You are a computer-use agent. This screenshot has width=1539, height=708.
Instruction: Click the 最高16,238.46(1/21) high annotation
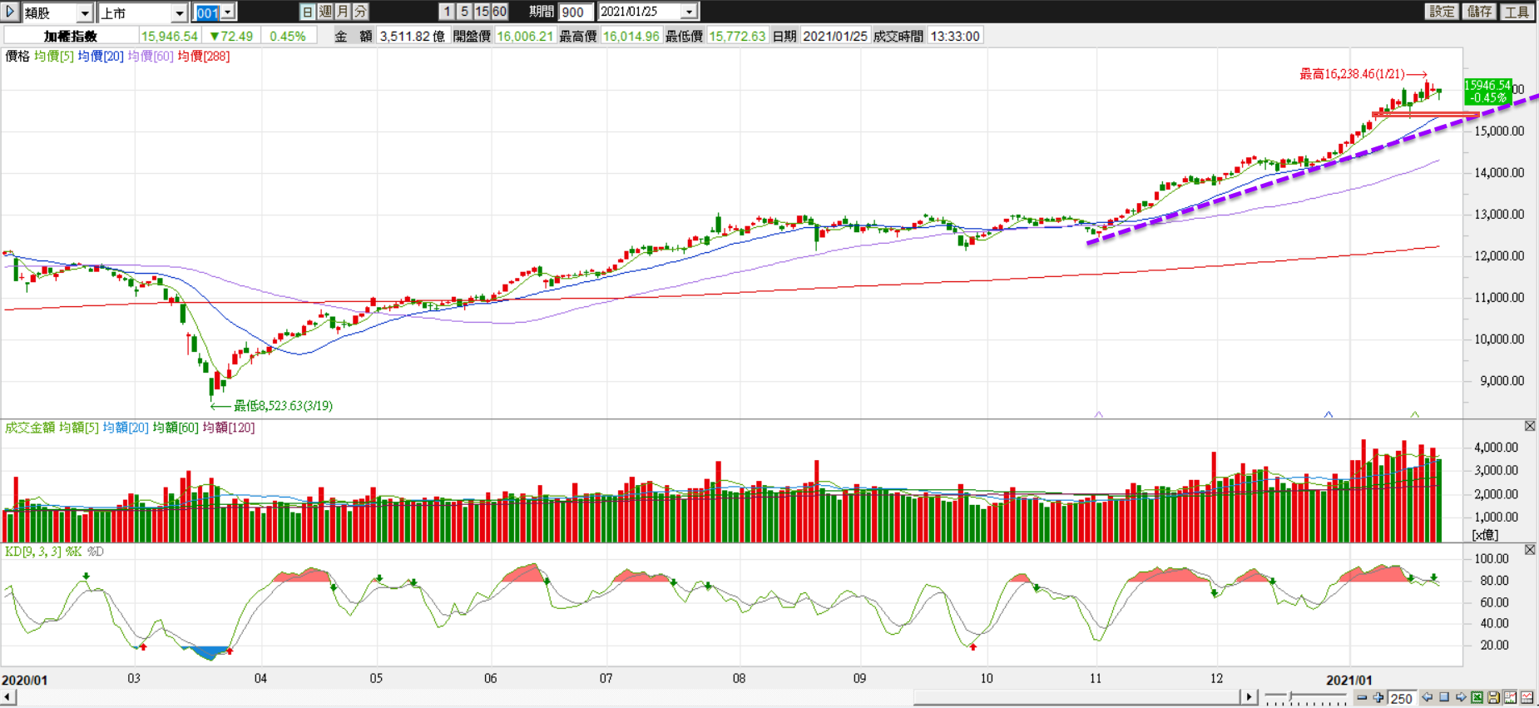1353,74
